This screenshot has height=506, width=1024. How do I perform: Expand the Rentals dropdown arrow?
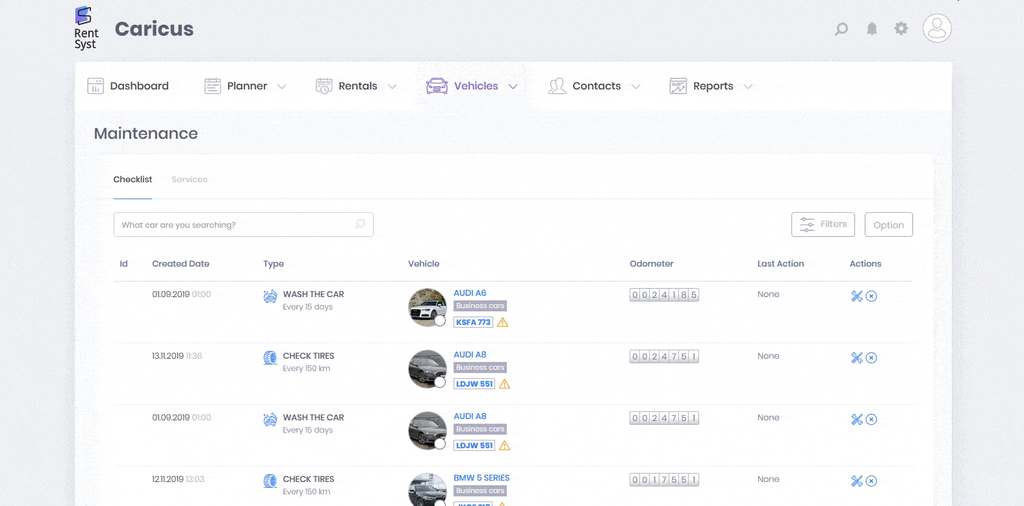[x=392, y=86]
